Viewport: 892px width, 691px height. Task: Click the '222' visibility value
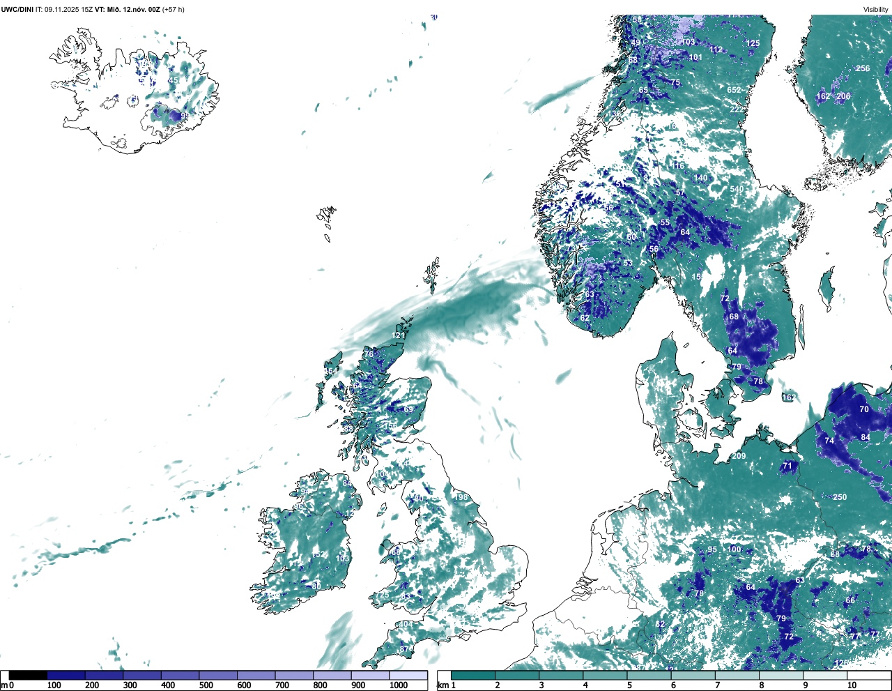coord(737,109)
